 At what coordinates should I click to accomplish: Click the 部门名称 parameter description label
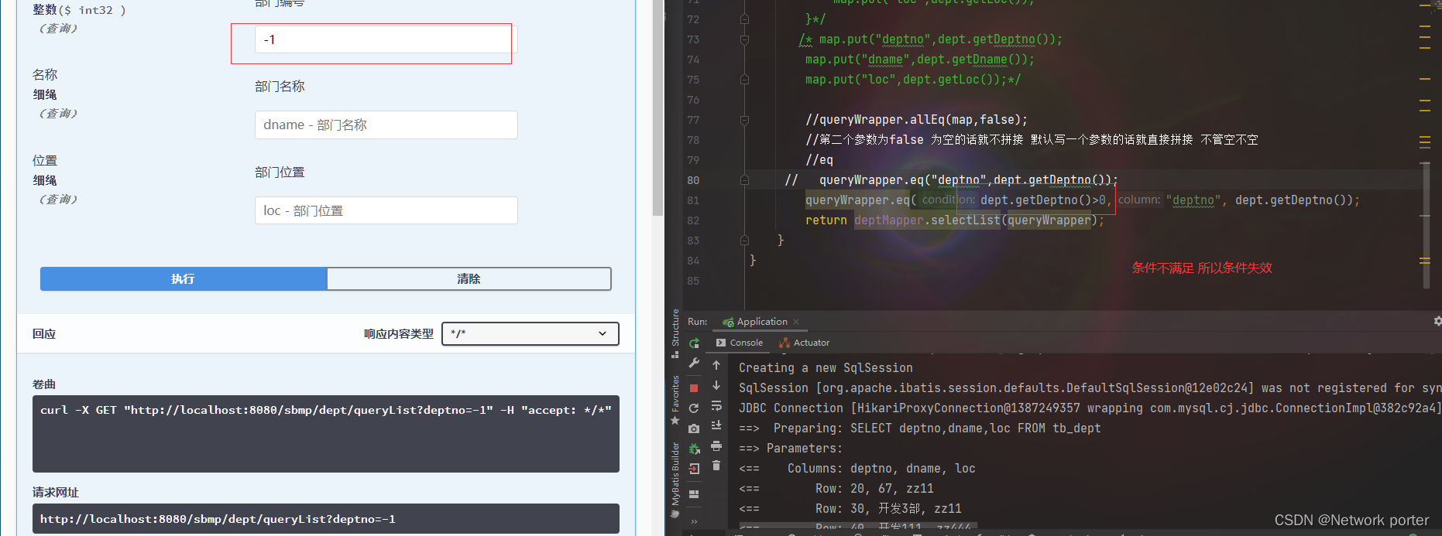[x=280, y=87]
